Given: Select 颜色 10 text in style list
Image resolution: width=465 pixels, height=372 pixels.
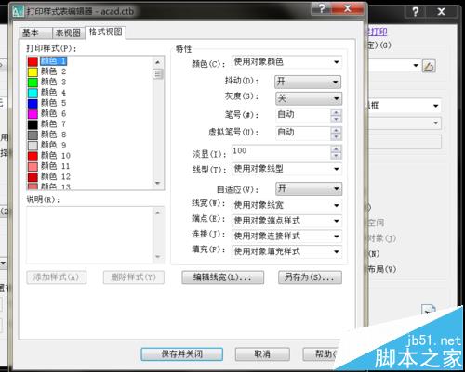Looking at the screenshot, I should click(56, 156).
